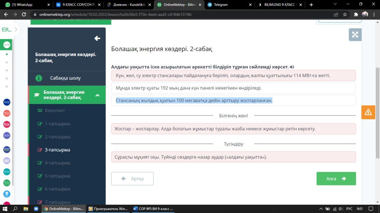
Task: Click the Артқа back button
Action: [132, 179]
